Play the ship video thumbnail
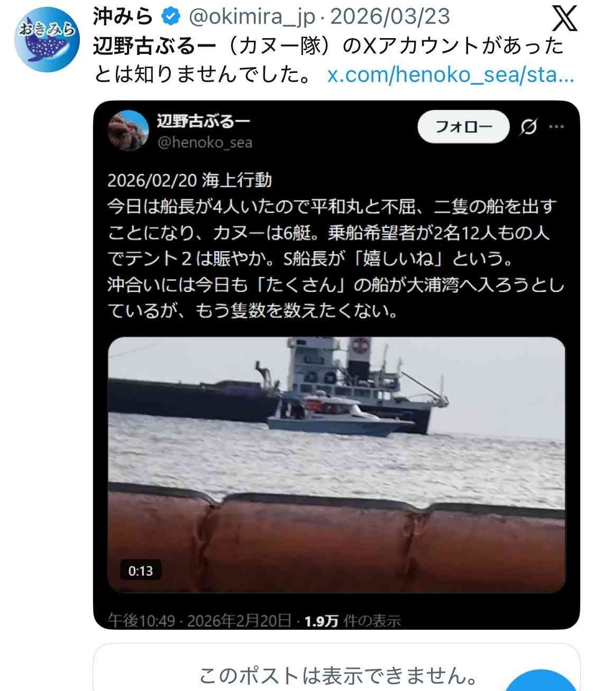This screenshot has width=595, height=691. [336, 465]
